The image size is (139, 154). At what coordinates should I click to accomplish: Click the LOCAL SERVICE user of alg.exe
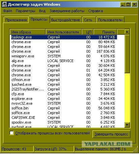point(61,61)
